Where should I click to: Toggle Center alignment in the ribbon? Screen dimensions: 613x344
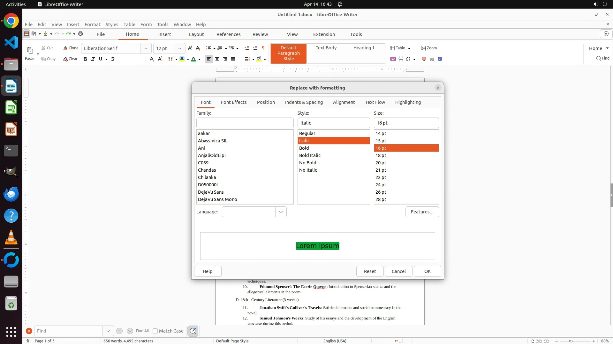(217, 59)
